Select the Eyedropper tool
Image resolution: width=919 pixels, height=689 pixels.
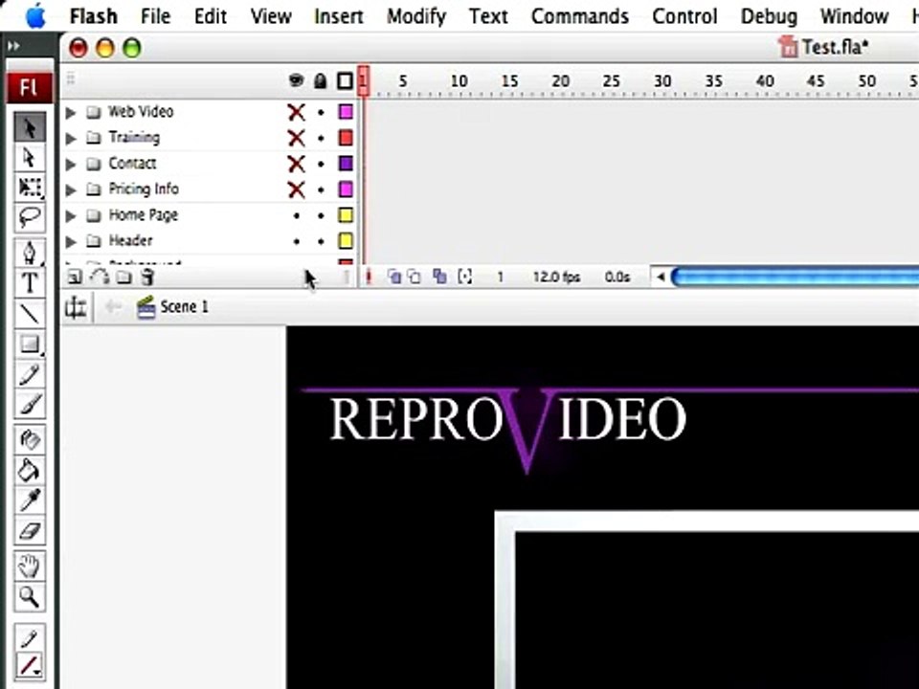[x=30, y=500]
